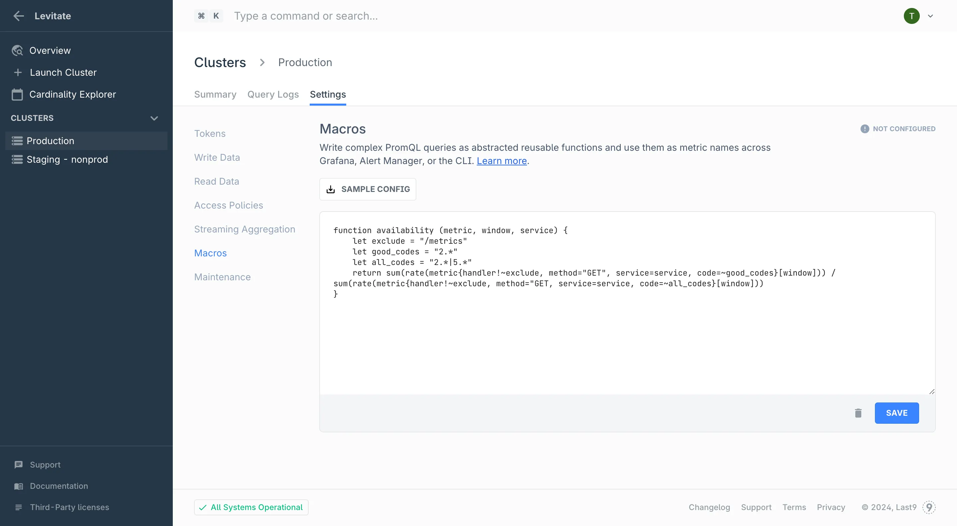Screen dimensions: 957x526
Task: Click the back arrow next to Levitate
Action: (x=19, y=16)
